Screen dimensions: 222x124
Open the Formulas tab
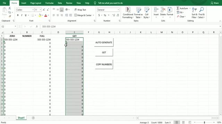(49, 3)
